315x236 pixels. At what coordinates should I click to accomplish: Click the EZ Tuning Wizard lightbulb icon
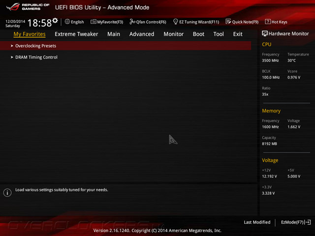[175, 22]
